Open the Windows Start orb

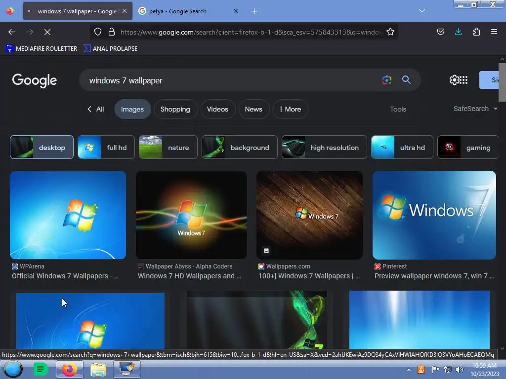pyautogui.click(x=13, y=369)
